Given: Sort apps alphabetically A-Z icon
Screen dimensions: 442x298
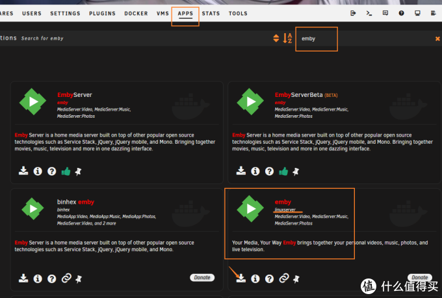Looking at the screenshot, I should [287, 38].
